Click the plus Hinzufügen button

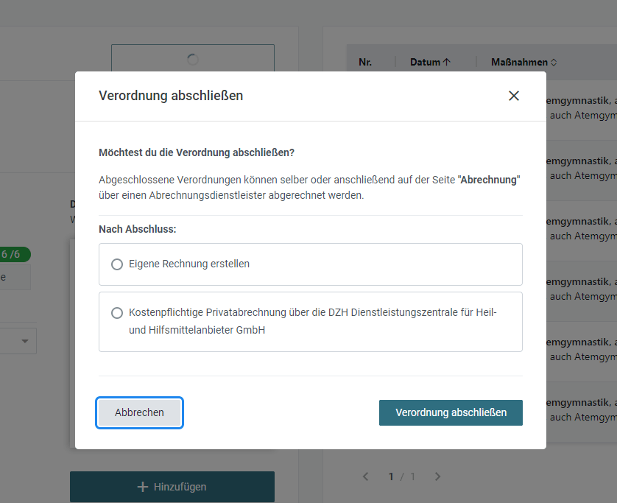(172, 487)
